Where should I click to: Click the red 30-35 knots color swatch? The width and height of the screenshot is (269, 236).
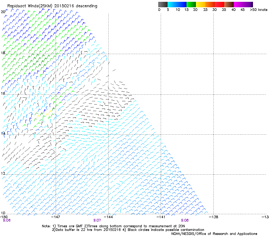pyautogui.click(x=220, y=4)
